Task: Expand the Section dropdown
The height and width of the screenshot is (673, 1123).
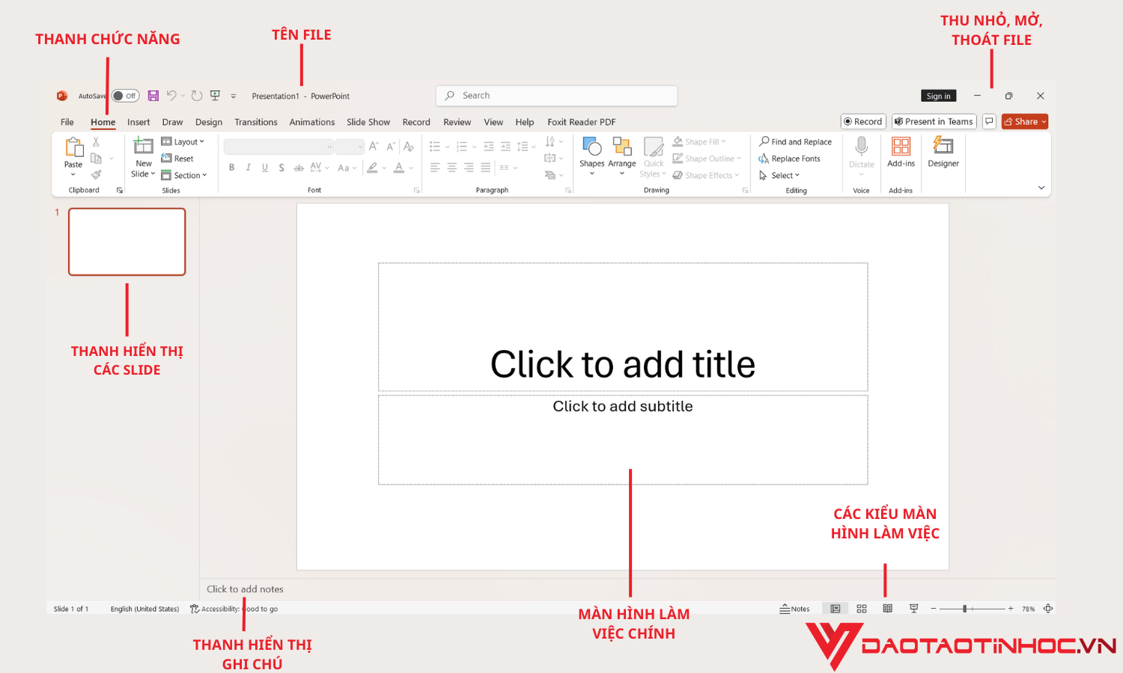Action: click(184, 175)
